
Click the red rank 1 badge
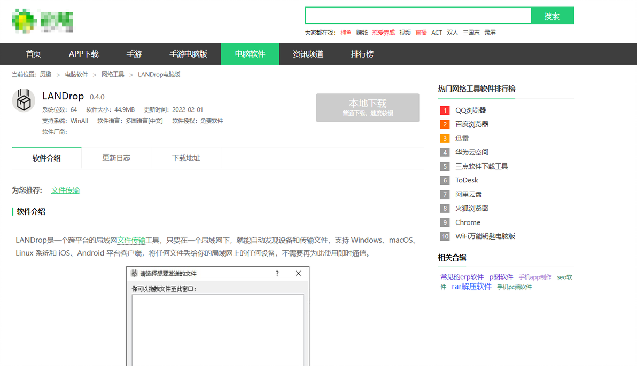(x=445, y=110)
